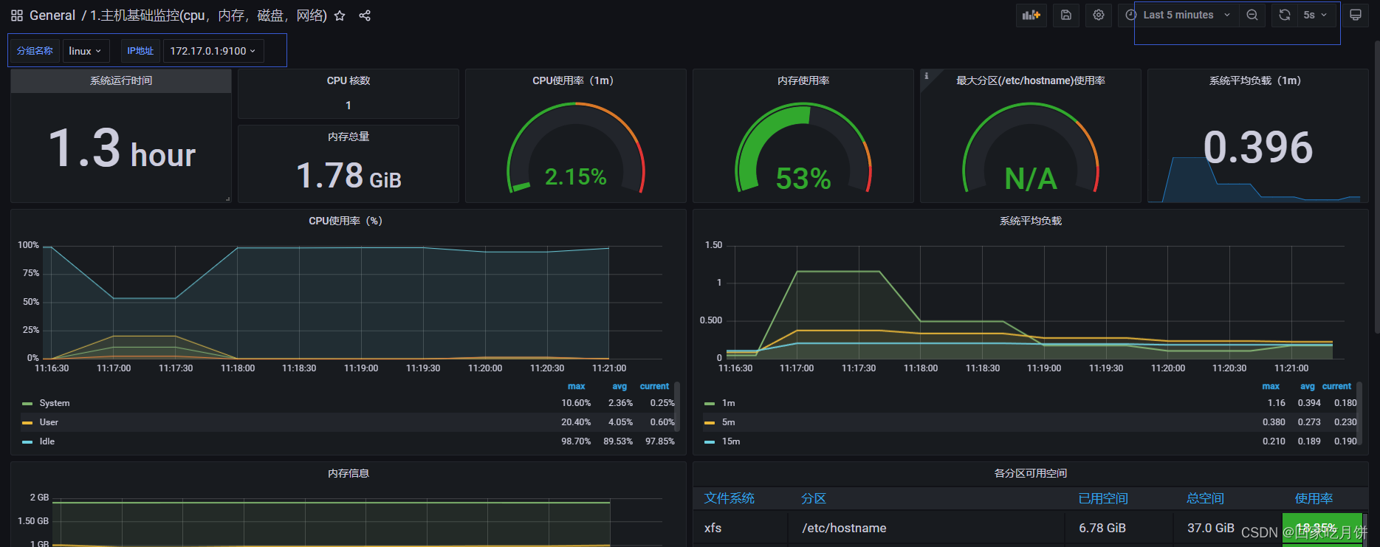Toggle the 5m series in load legend

click(x=729, y=422)
